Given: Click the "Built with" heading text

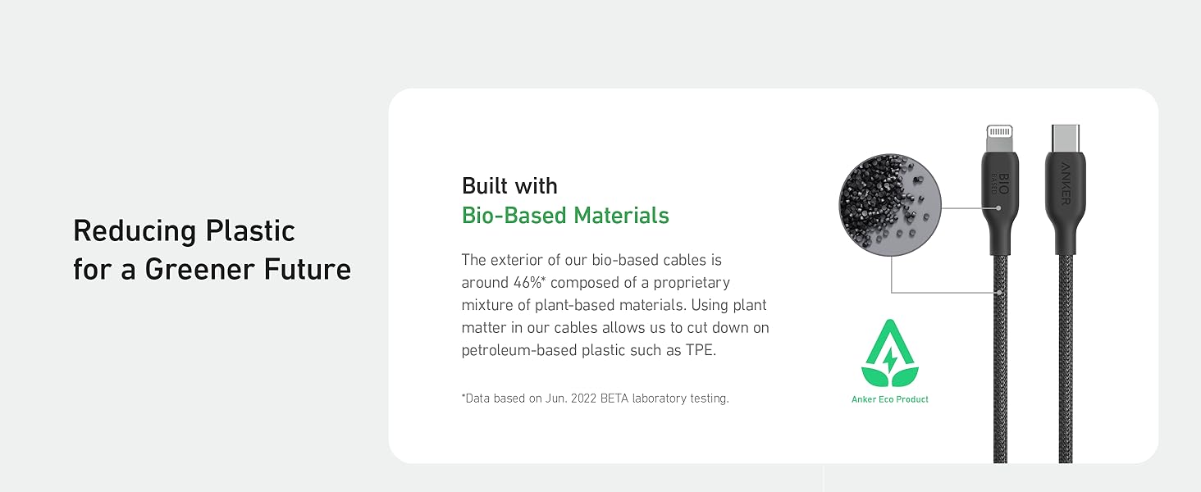Looking at the screenshot, I should (x=509, y=185).
